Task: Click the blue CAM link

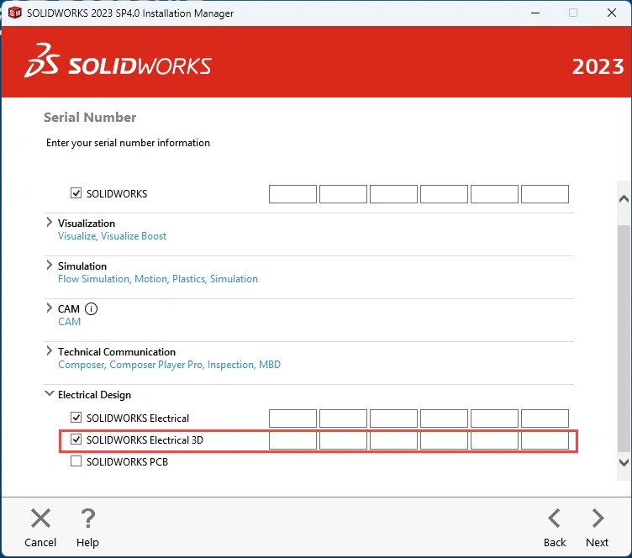Action: 69,322
